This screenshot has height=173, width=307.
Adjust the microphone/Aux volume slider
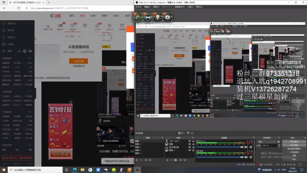[220, 147]
